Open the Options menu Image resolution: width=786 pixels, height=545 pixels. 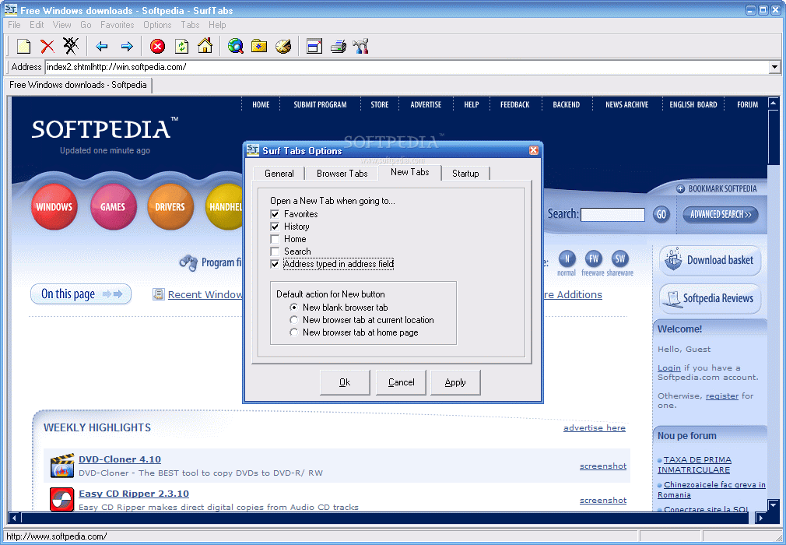tap(157, 25)
